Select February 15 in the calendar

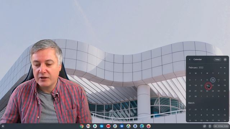pos(201,85)
